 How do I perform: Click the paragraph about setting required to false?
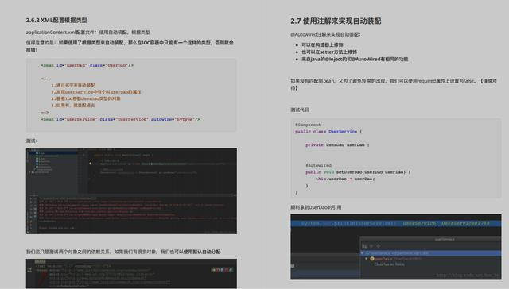coord(394,84)
